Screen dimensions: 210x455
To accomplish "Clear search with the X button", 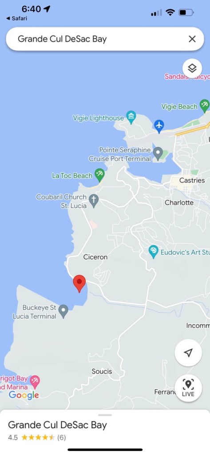I will pyautogui.click(x=192, y=39).
